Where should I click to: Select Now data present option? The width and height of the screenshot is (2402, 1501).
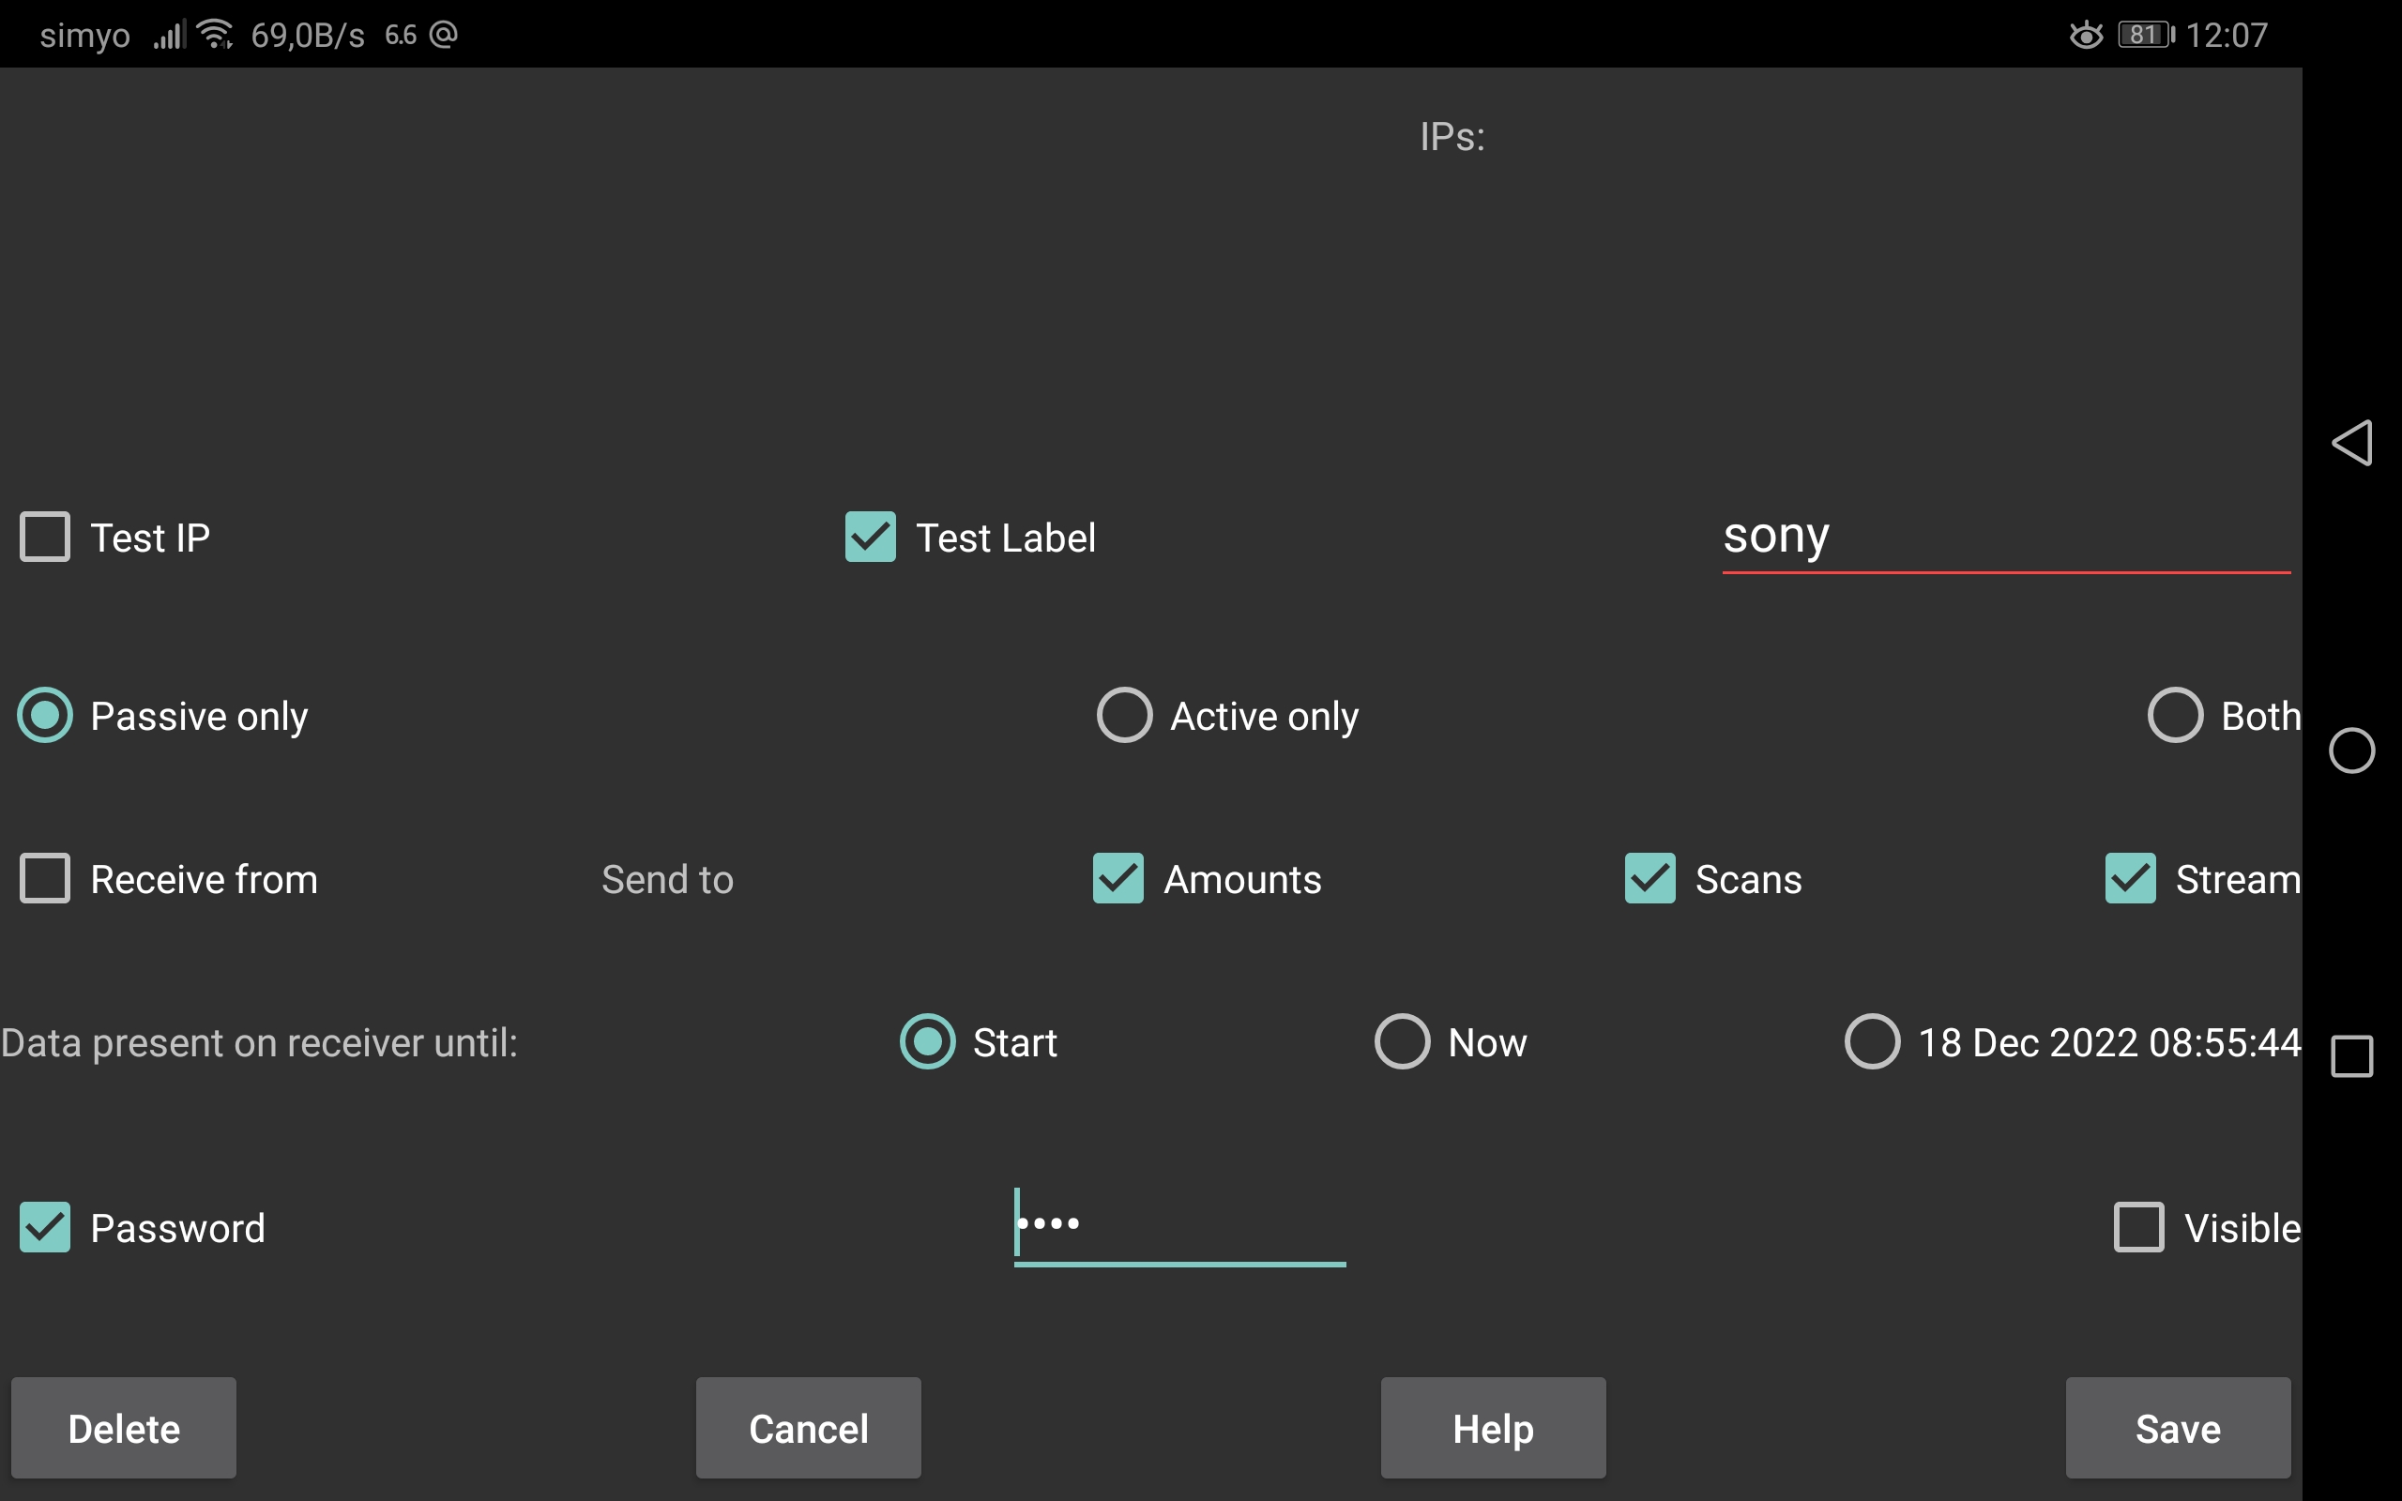tap(1399, 1041)
